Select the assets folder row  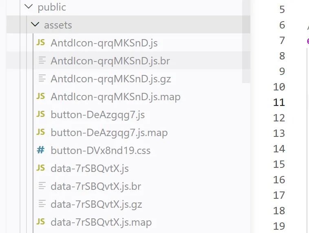pyautogui.click(x=58, y=25)
